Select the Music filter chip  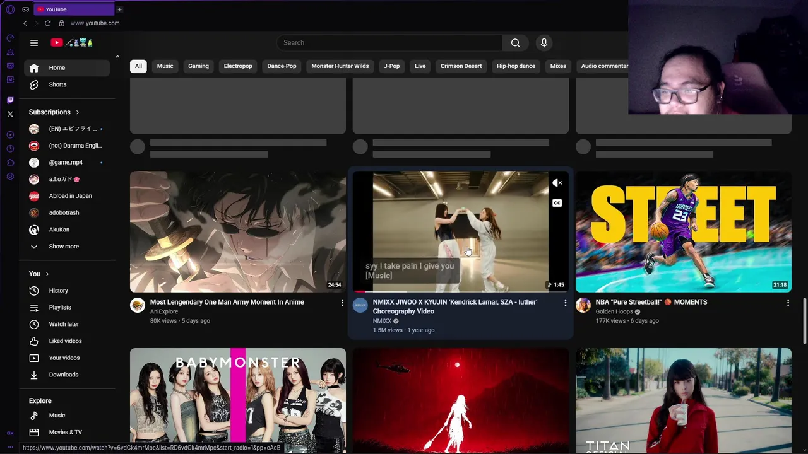(165, 66)
